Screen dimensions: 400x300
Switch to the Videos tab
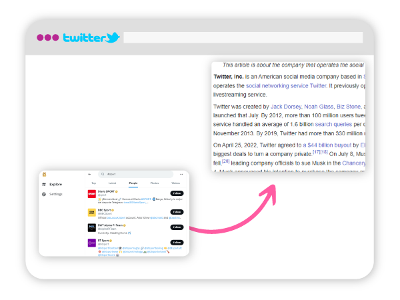tap(175, 183)
